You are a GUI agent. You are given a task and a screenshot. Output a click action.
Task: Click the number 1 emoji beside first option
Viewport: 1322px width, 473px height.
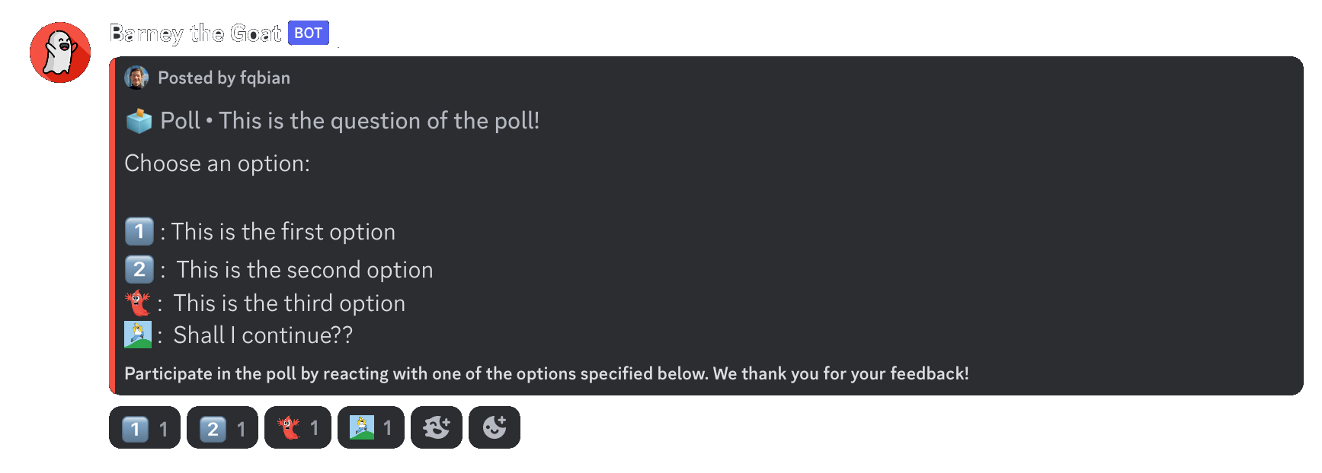tap(139, 231)
